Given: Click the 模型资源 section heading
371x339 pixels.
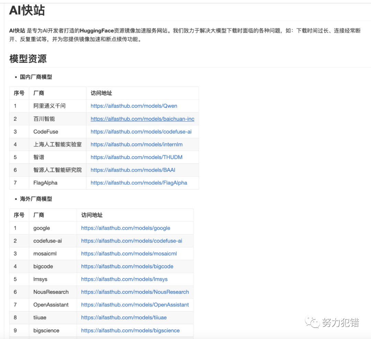Looking at the screenshot, I should (x=28, y=58).
